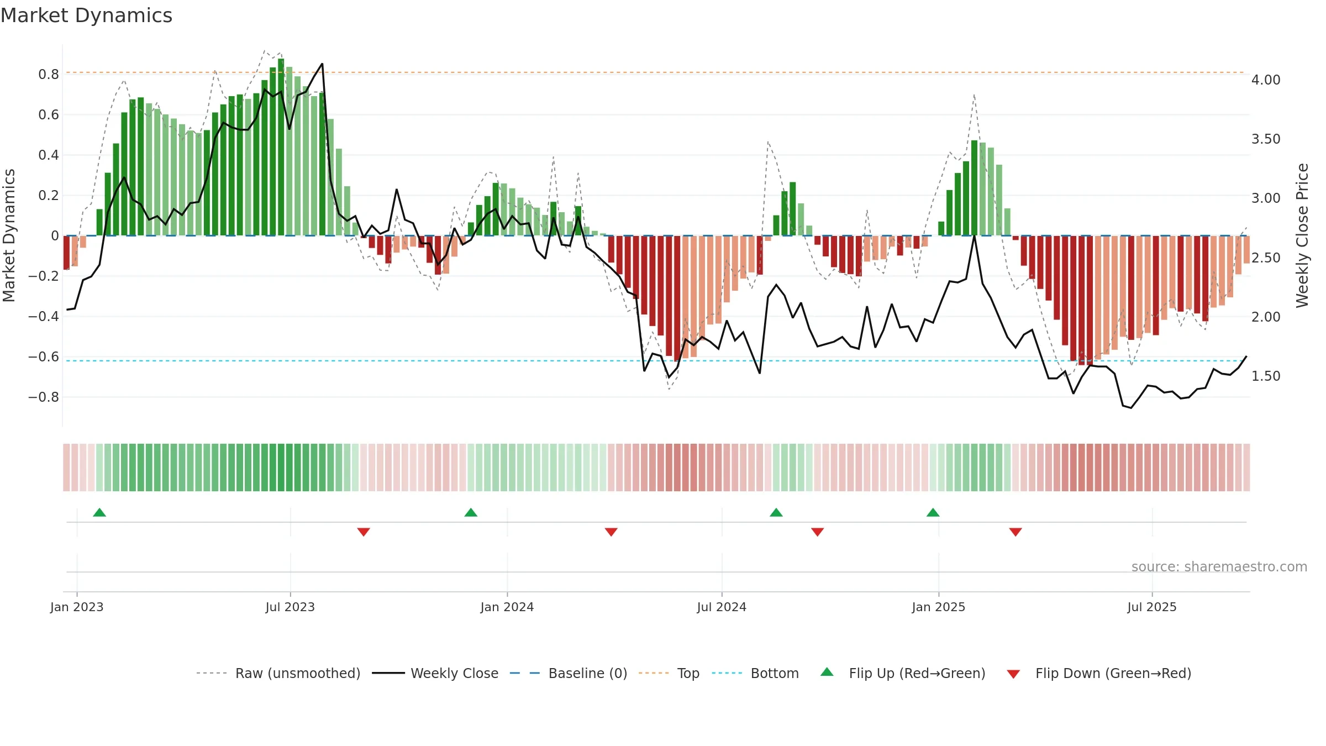Image resolution: width=1326 pixels, height=746 pixels.
Task: Click the 0.4 tick on the left axis
Action: [49, 155]
